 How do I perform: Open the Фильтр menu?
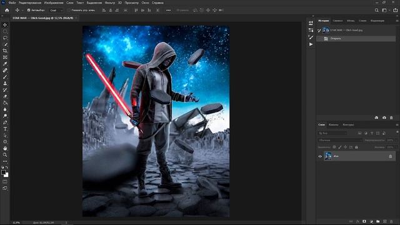pos(110,2)
